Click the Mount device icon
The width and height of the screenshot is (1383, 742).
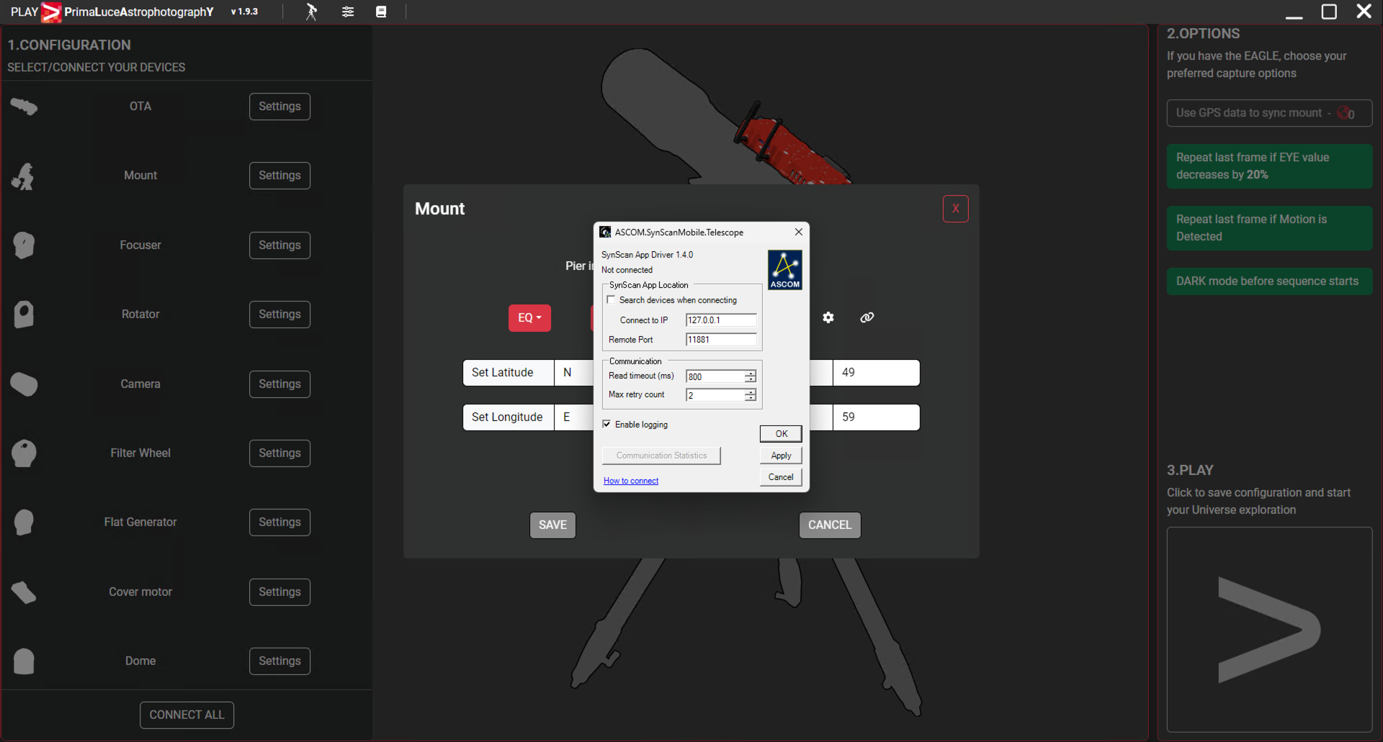[24, 176]
